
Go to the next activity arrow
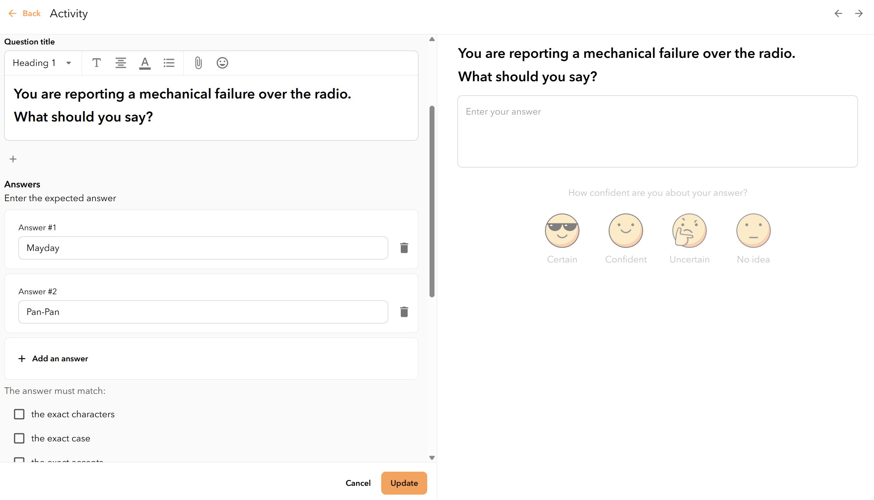pos(859,13)
